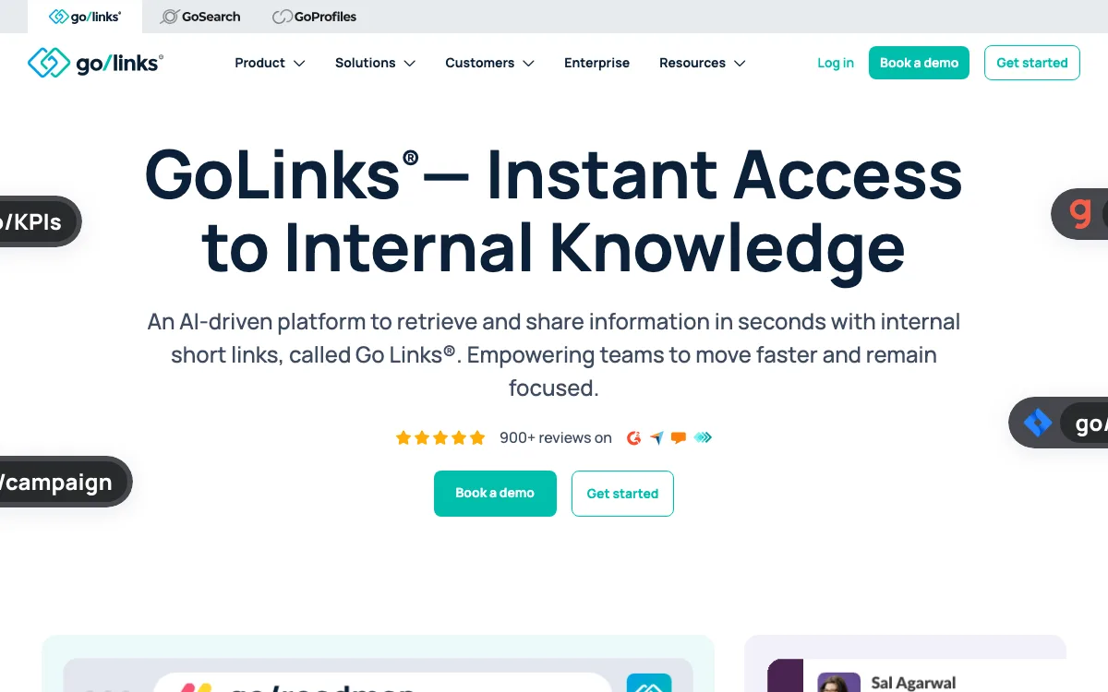Expand the Customers menu
1108x692 pixels.
pos(489,63)
